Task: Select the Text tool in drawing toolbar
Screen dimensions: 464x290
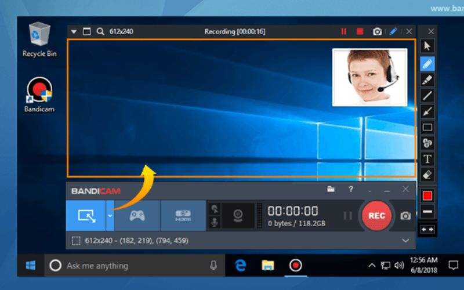Action: coord(427,159)
